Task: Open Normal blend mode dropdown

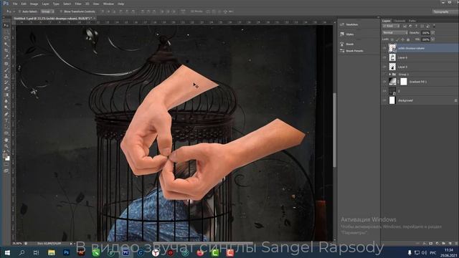Action: click(x=394, y=32)
